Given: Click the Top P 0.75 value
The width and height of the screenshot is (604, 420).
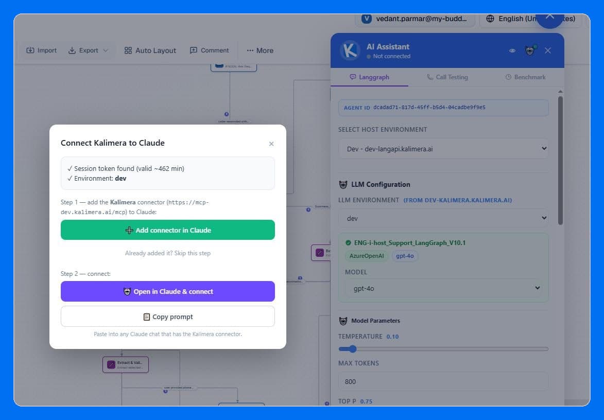Looking at the screenshot, I should pyautogui.click(x=366, y=401).
